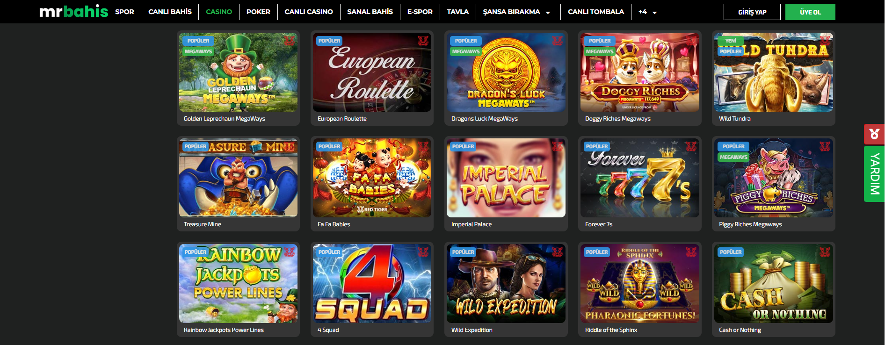
Task: Click provider icon on 4 Squad tile
Action: (x=423, y=252)
